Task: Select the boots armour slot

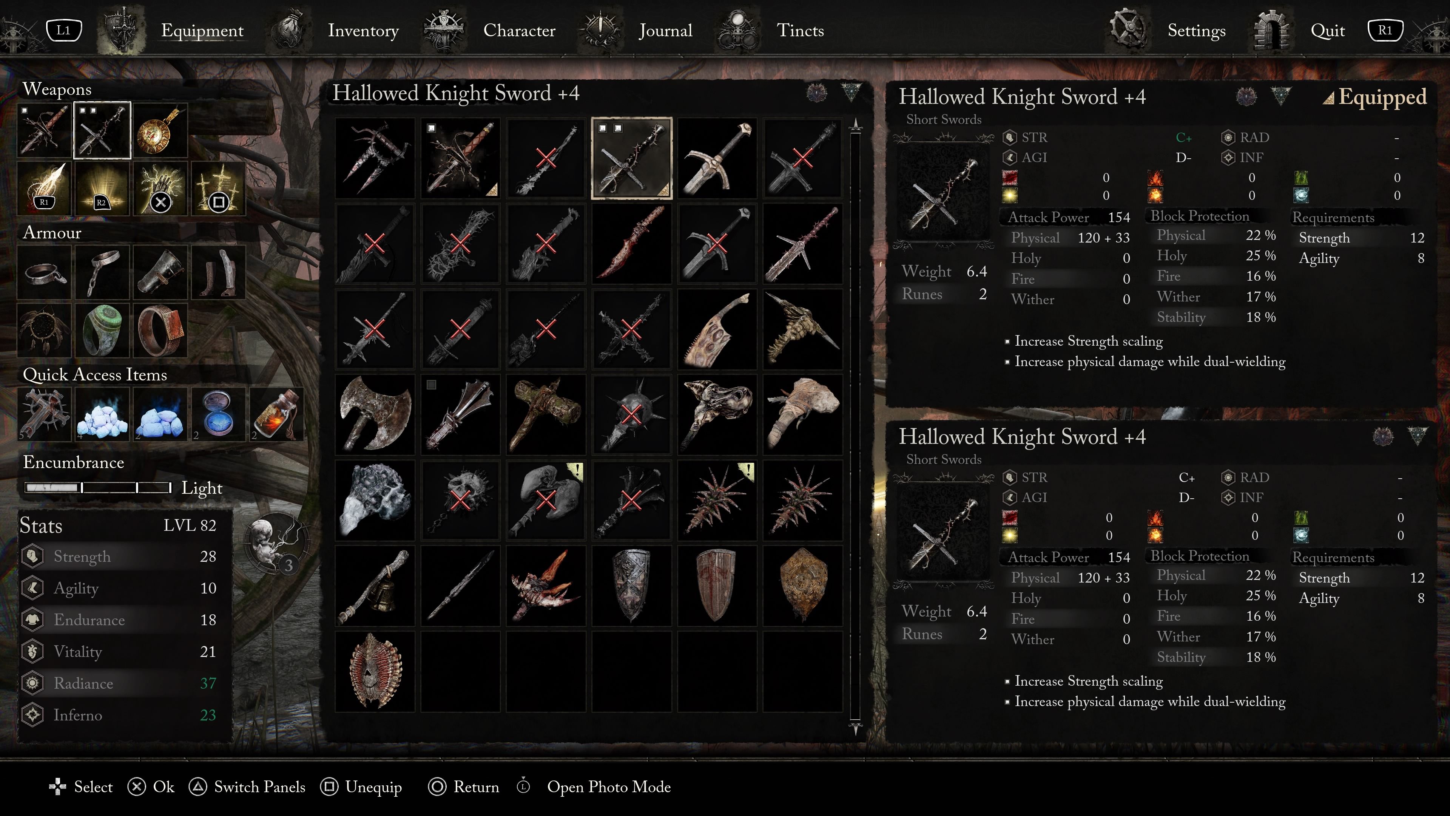Action: pyautogui.click(x=218, y=272)
